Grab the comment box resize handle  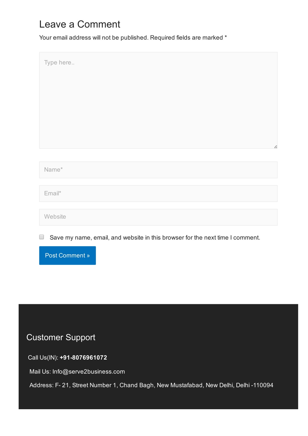276,147
